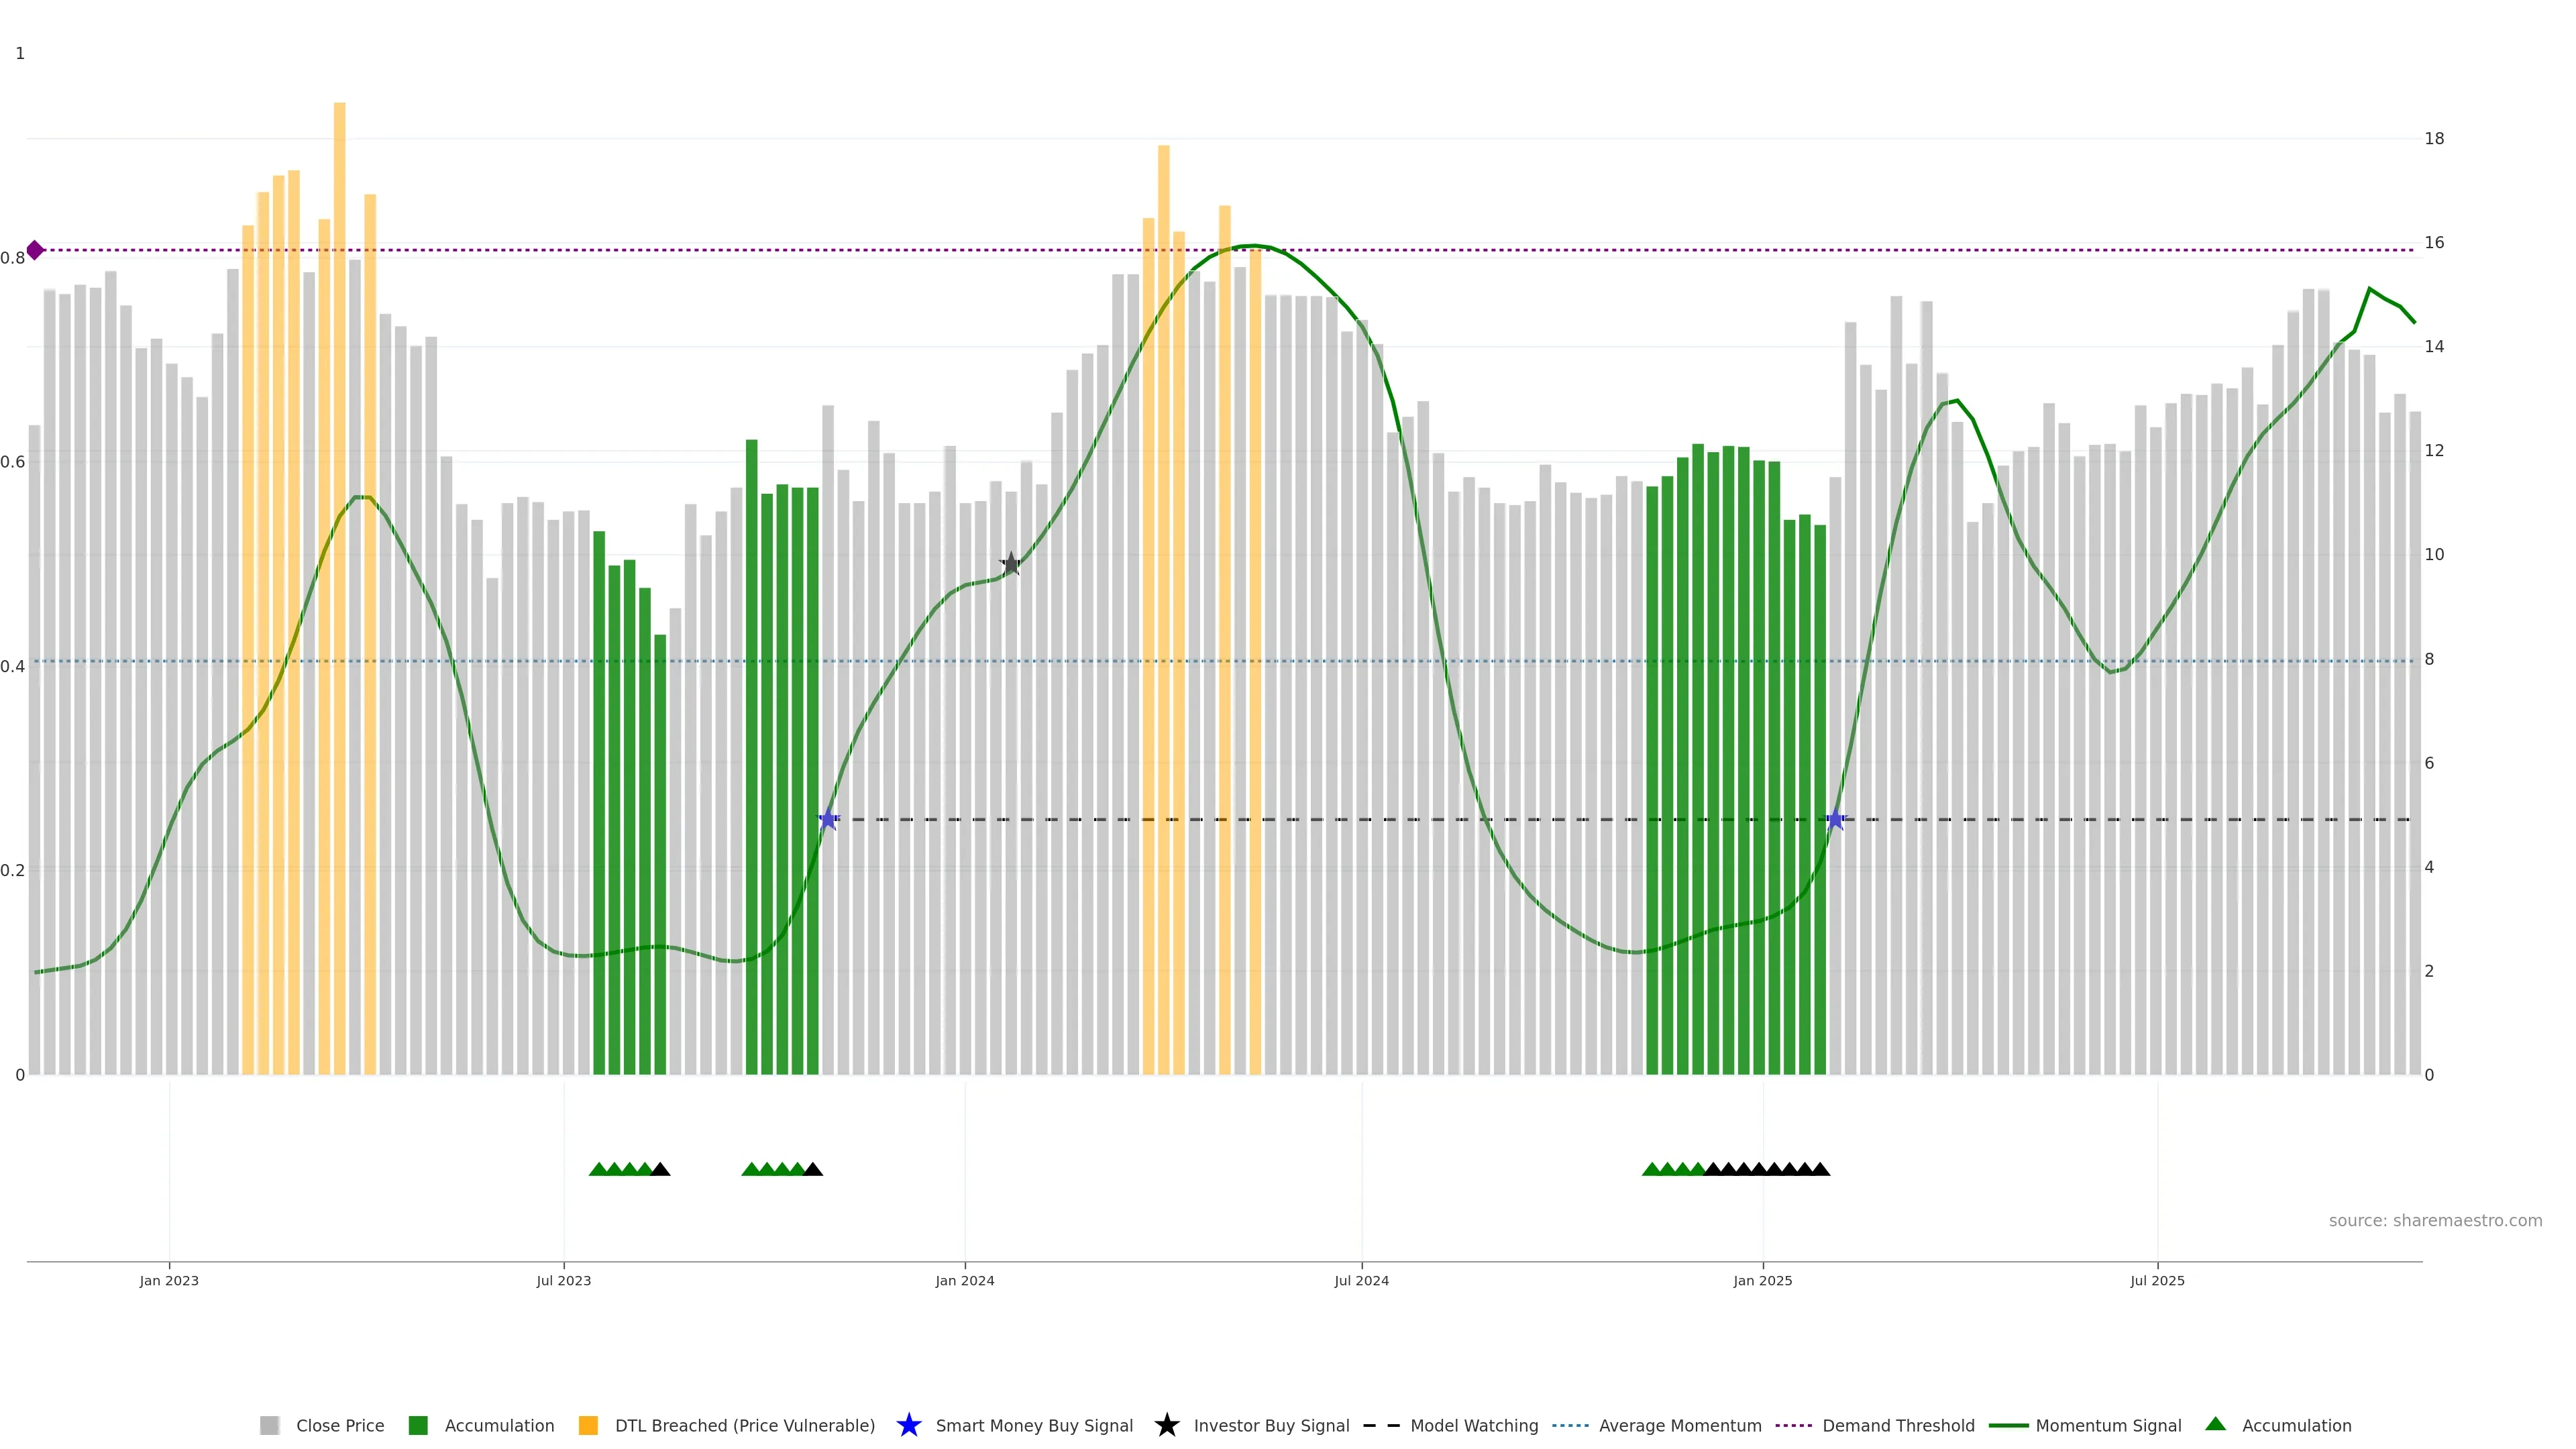Click the rightmost blue star near Jan 2025
The width and height of the screenshot is (2576, 1449).
coord(1835,820)
